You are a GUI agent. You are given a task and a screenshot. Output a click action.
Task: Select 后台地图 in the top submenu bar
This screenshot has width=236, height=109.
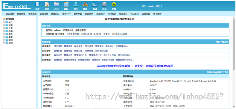(146, 14)
